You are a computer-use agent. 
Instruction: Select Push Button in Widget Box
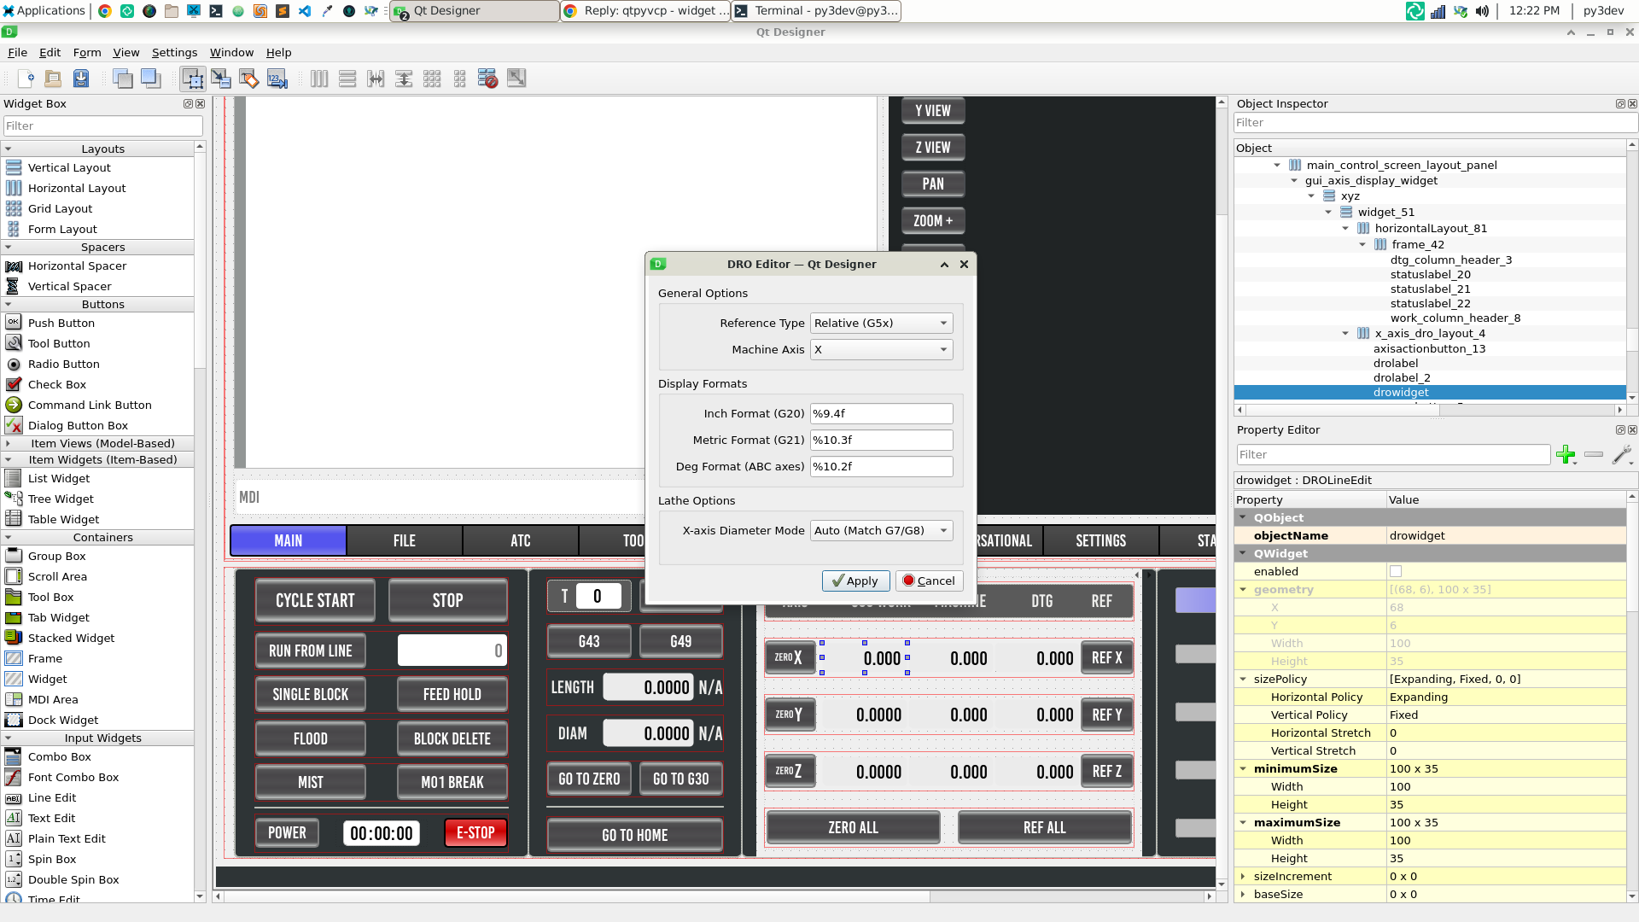61,324
